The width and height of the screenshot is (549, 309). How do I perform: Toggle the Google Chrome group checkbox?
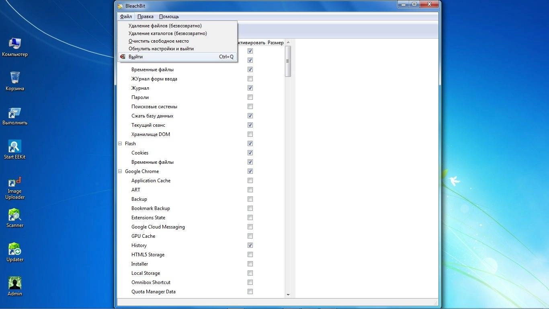(250, 171)
